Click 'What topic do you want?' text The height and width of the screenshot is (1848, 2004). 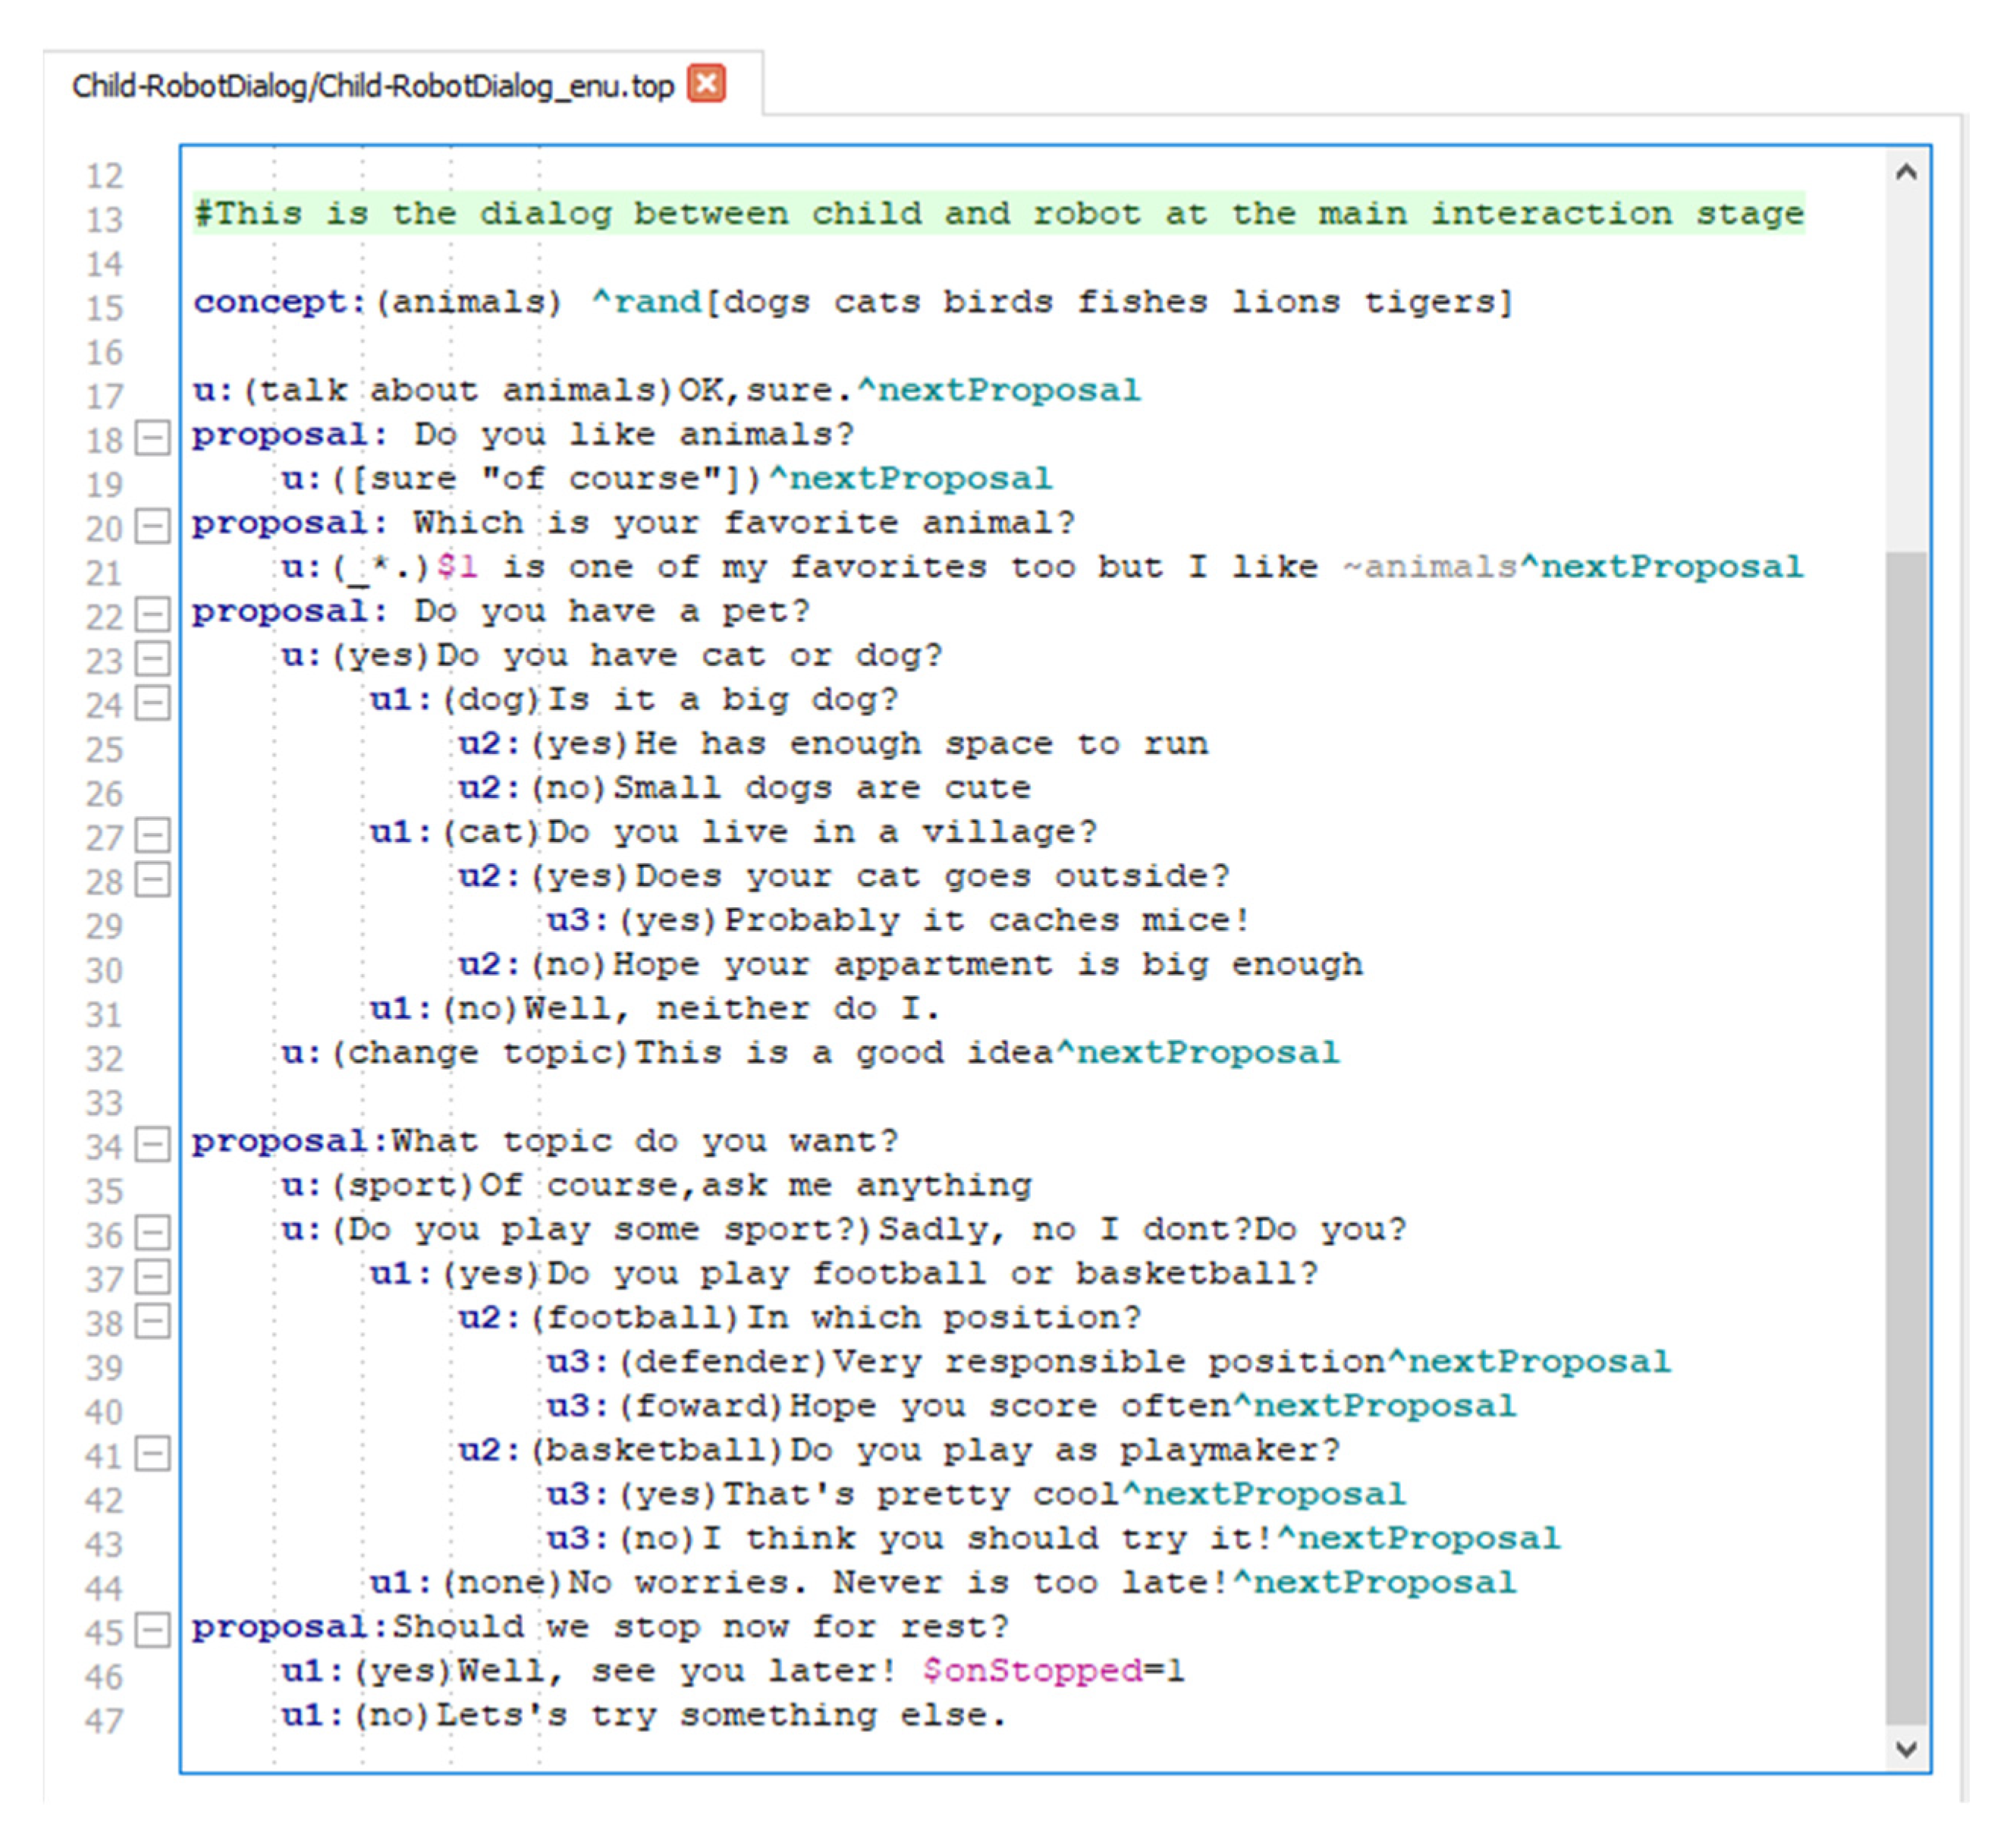[x=645, y=1141]
